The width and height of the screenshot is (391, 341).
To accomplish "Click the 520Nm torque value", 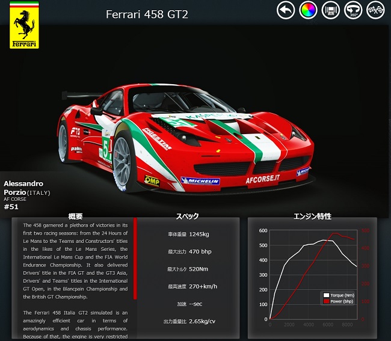I will pos(199,269).
